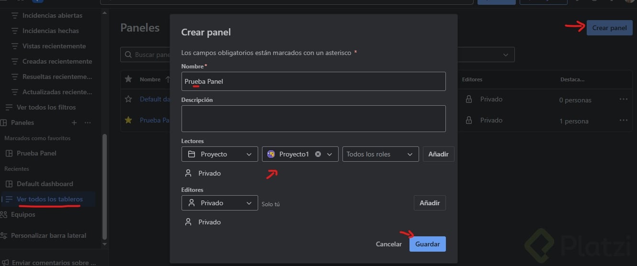637x266 pixels.
Task: Open the Paneles more options ellipsis
Action: (88, 122)
